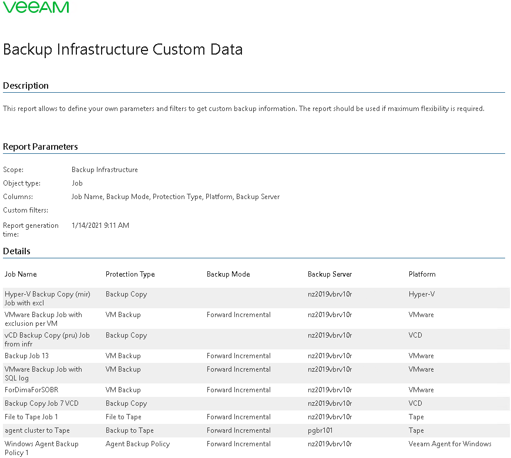Select the Backup Server column header

pyautogui.click(x=330, y=274)
